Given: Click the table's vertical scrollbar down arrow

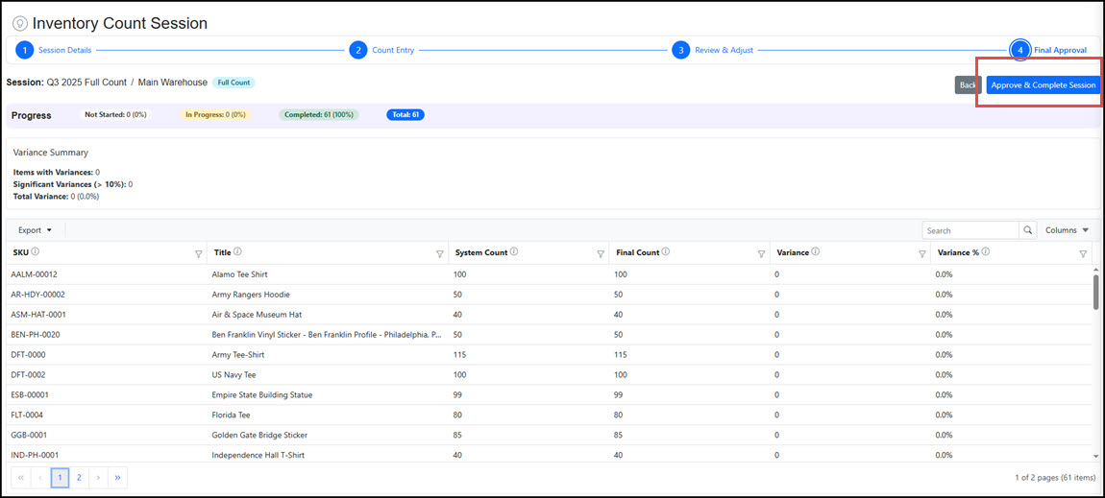Looking at the screenshot, I should (1096, 456).
